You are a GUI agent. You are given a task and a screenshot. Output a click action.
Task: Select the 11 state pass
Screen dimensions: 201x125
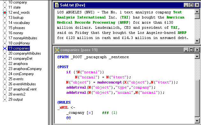click(x=14, y=7)
